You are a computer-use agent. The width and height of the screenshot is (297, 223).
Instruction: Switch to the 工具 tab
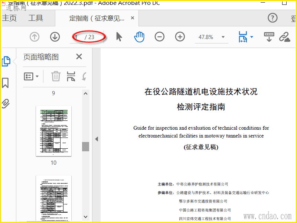36,18
